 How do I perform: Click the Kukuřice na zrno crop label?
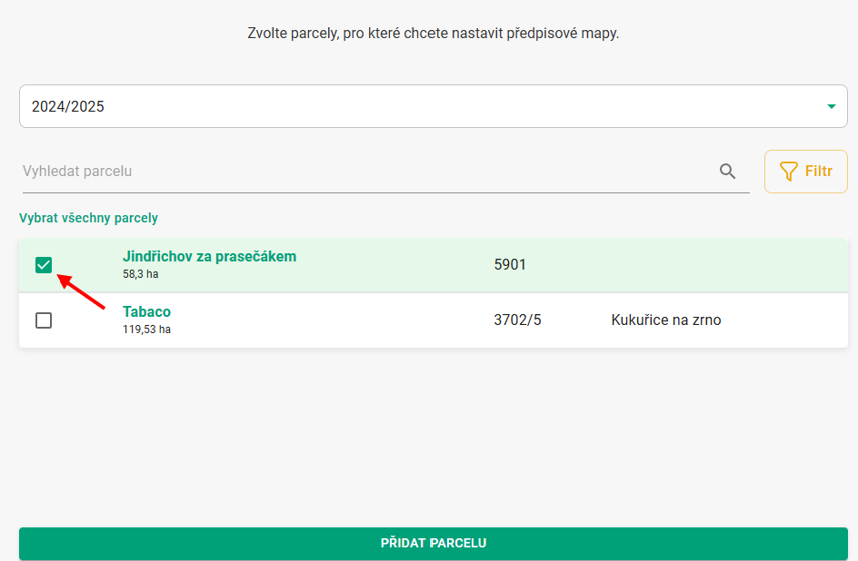[x=666, y=320]
